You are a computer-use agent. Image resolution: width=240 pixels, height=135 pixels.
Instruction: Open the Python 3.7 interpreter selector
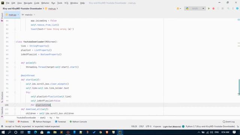point(210,126)
